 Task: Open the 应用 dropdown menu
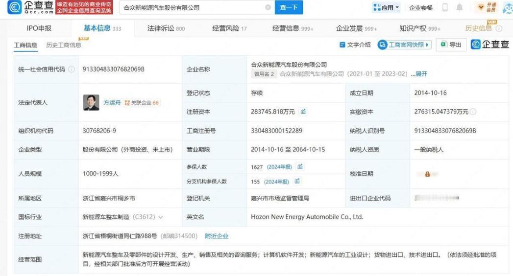tap(387, 7)
